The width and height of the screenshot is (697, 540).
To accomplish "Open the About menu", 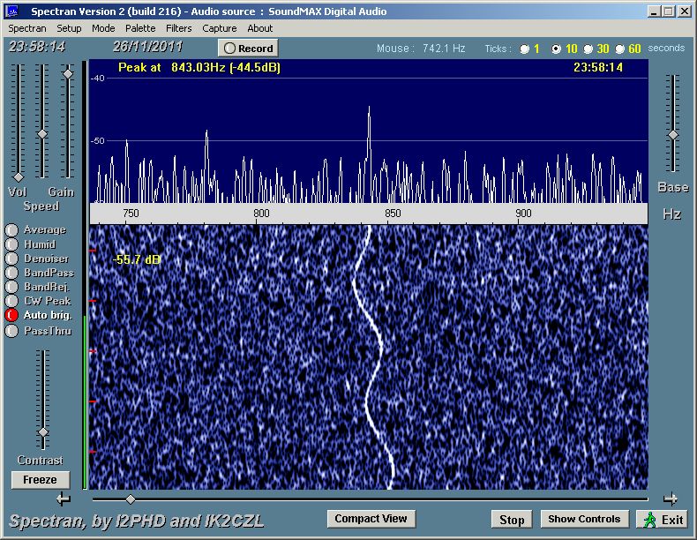I will click(259, 28).
